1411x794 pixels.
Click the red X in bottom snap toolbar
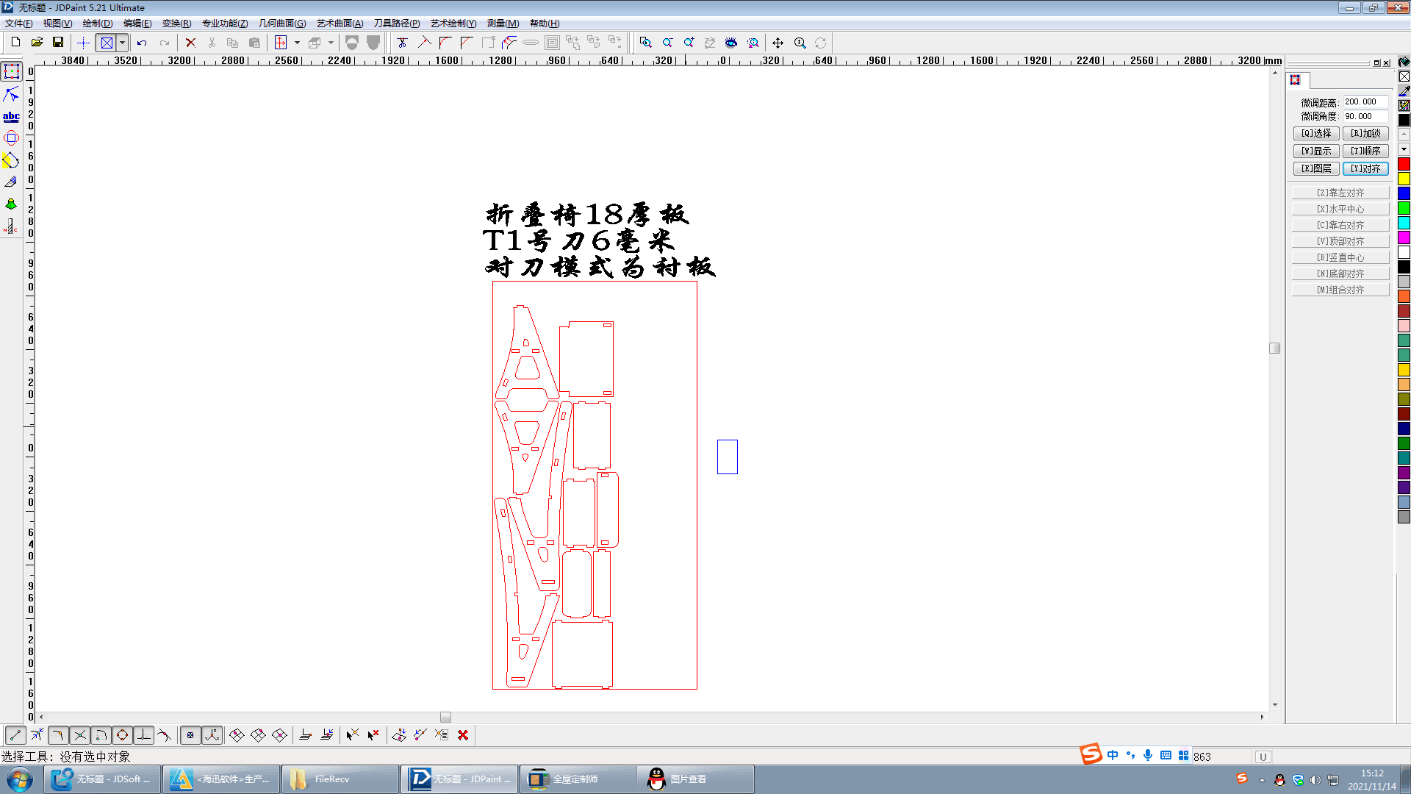[x=463, y=735]
